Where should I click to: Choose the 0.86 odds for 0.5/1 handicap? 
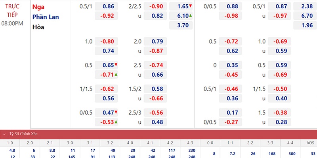click(x=106, y=6)
